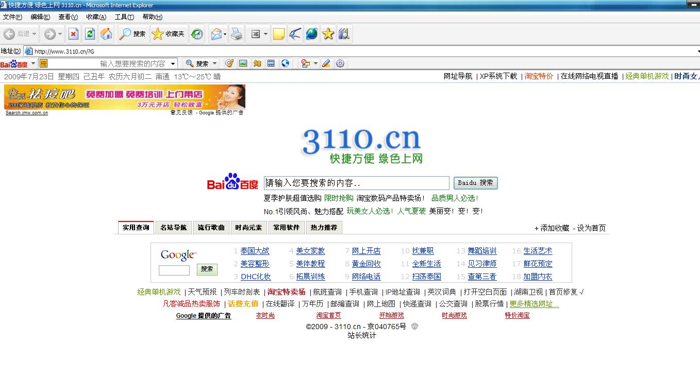Open the 帮助 menu

pos(152,17)
